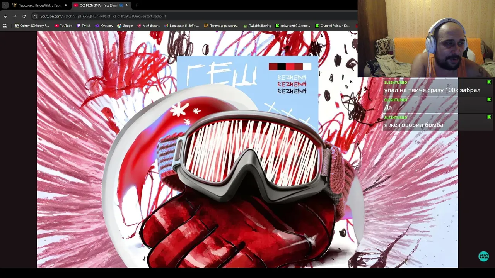Open the Twitch bookmark
495x278 pixels.
[x=84, y=26]
